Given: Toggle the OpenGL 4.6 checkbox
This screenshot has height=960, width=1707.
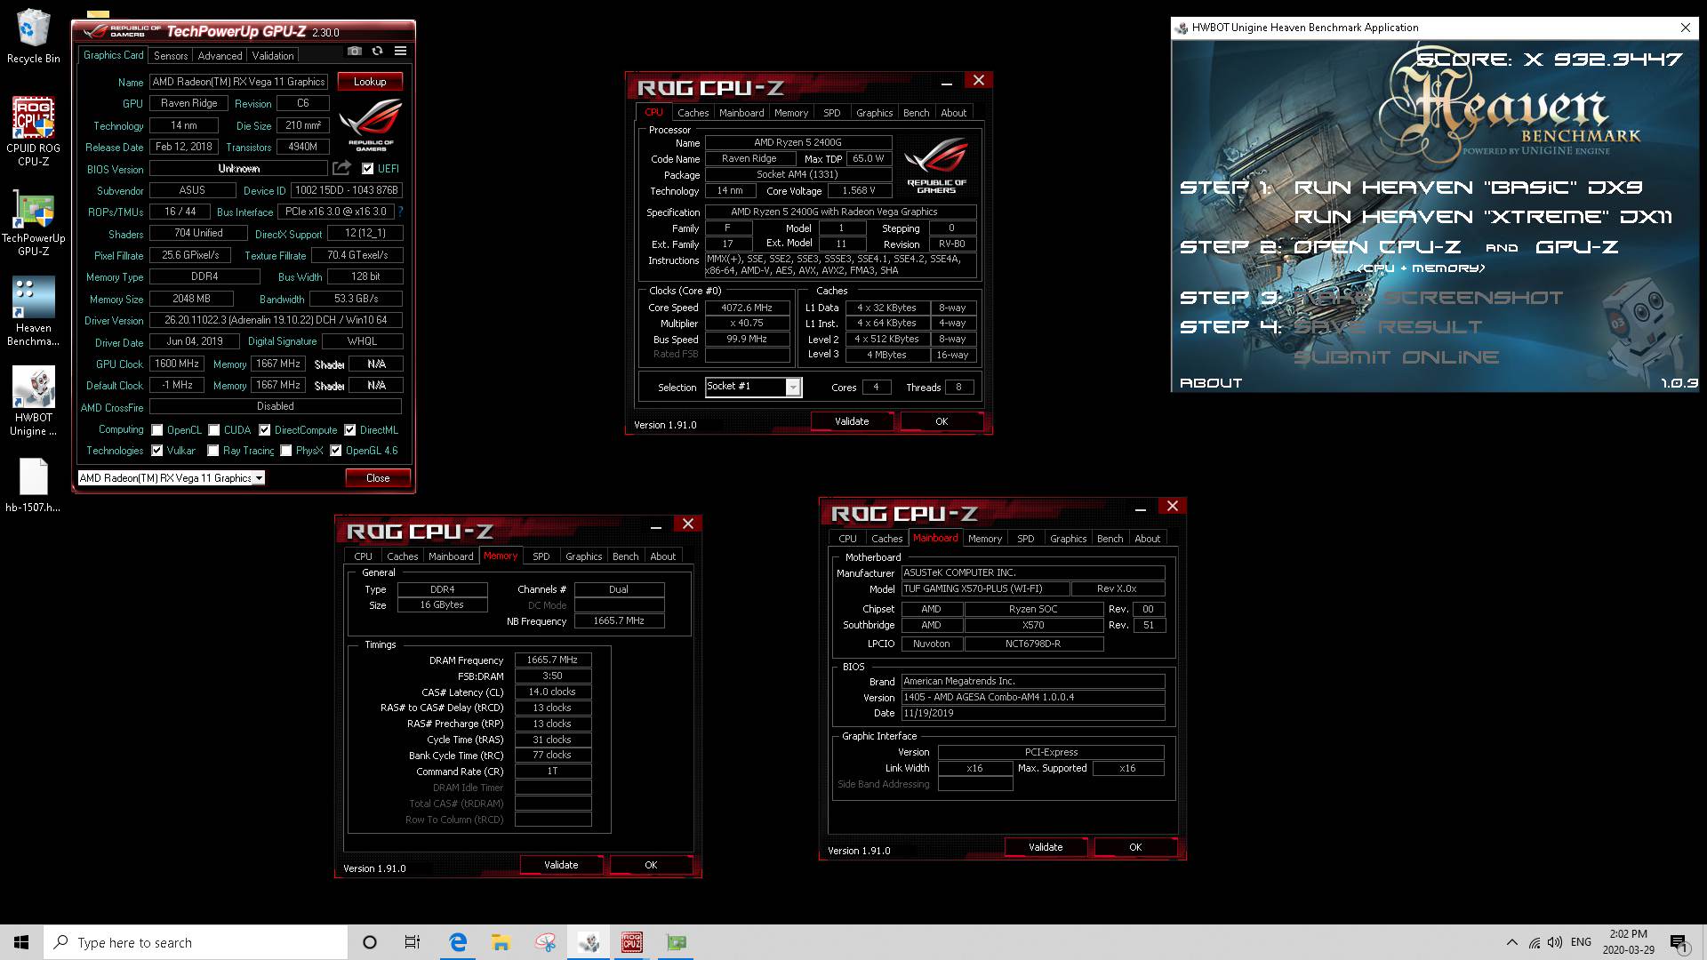Looking at the screenshot, I should tap(336, 451).
